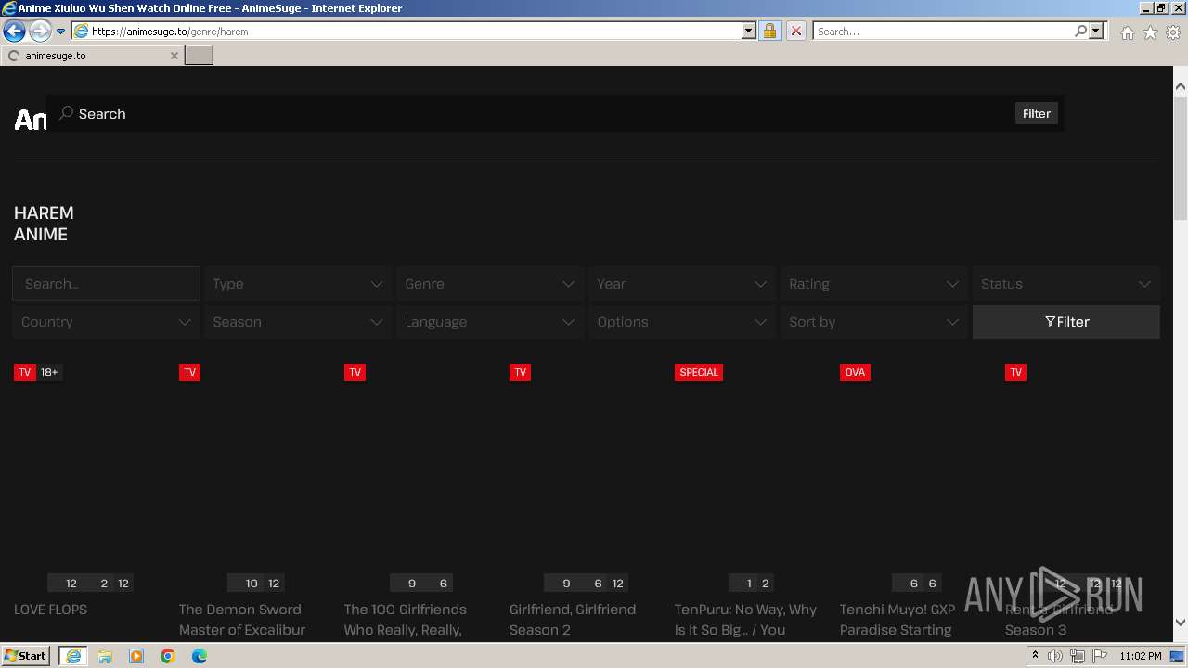Screen dimensions: 1188x668
Task: Click the IE search box
Action: 942,32
